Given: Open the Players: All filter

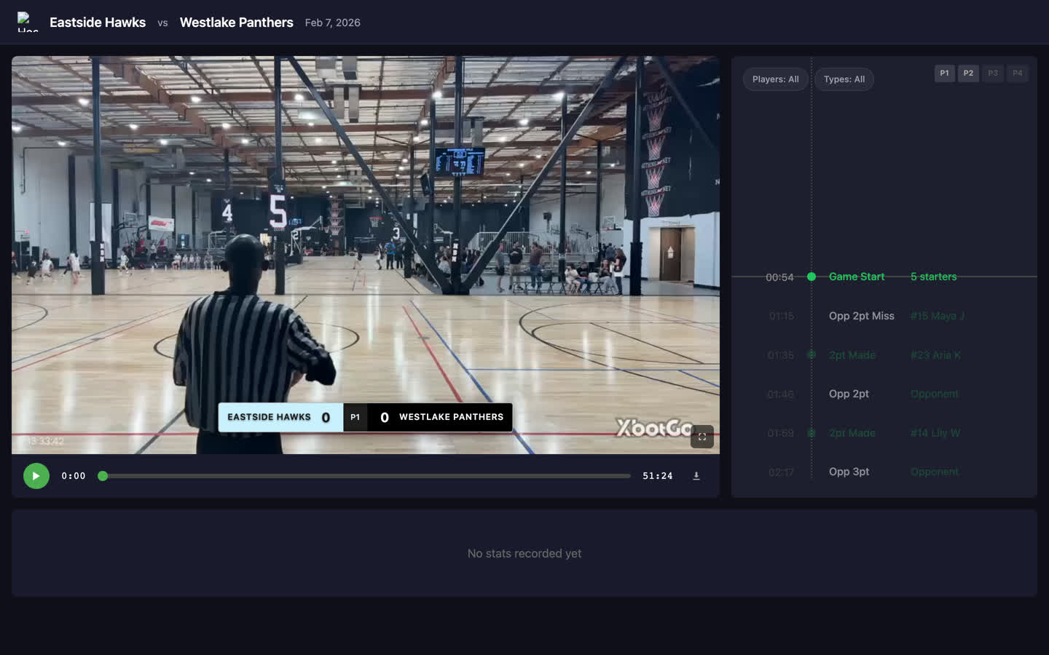Looking at the screenshot, I should [x=775, y=79].
